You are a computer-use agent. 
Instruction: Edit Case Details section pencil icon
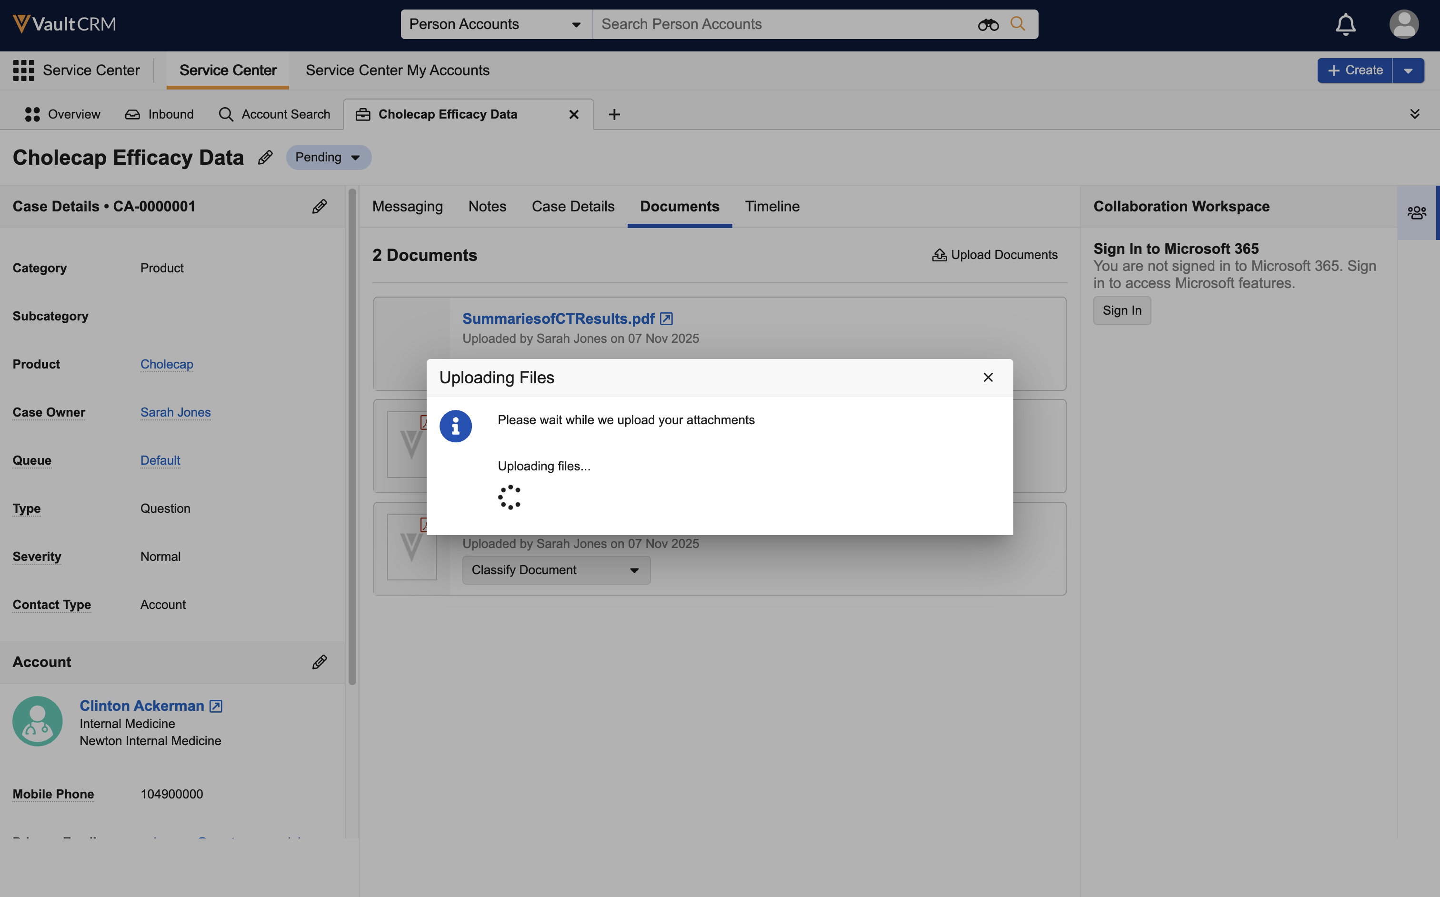[319, 207]
